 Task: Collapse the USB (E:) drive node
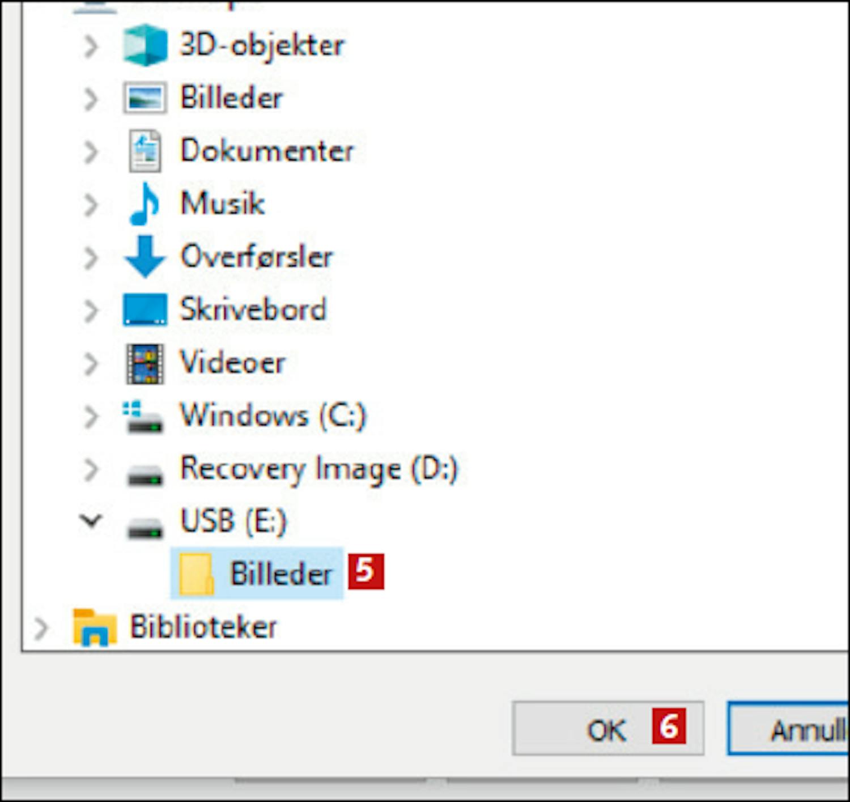[91, 520]
